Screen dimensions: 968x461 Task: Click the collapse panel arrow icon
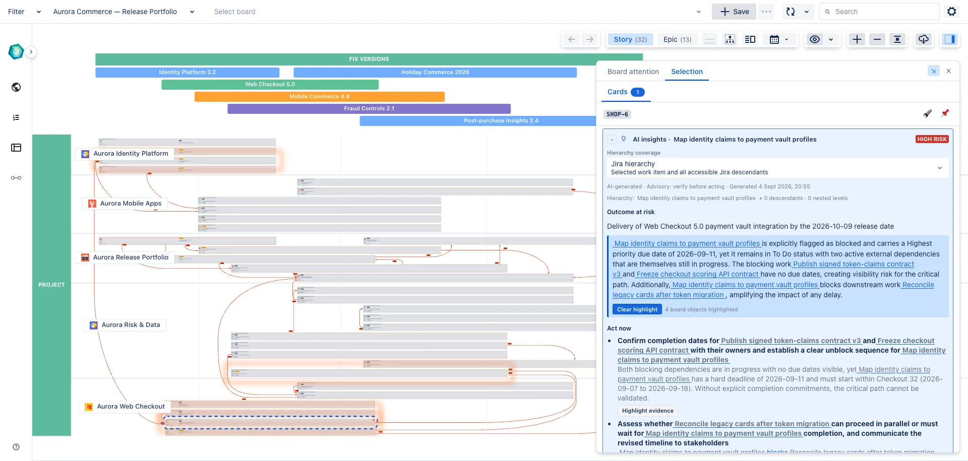point(934,71)
